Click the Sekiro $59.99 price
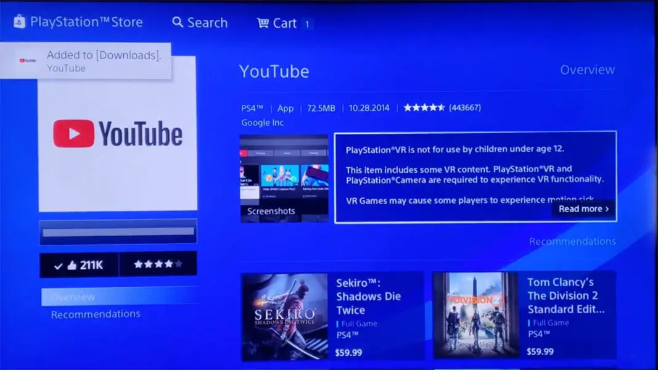658x370 pixels. pos(348,353)
